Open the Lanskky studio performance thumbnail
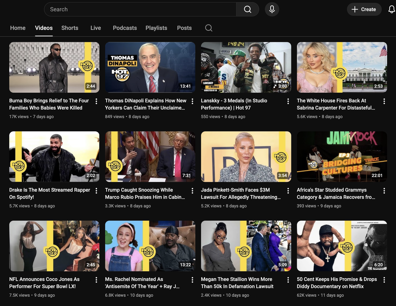 [x=246, y=67]
